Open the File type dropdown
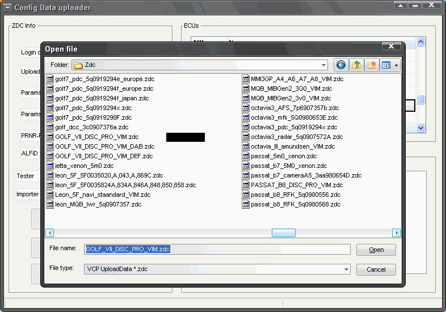 346,269
